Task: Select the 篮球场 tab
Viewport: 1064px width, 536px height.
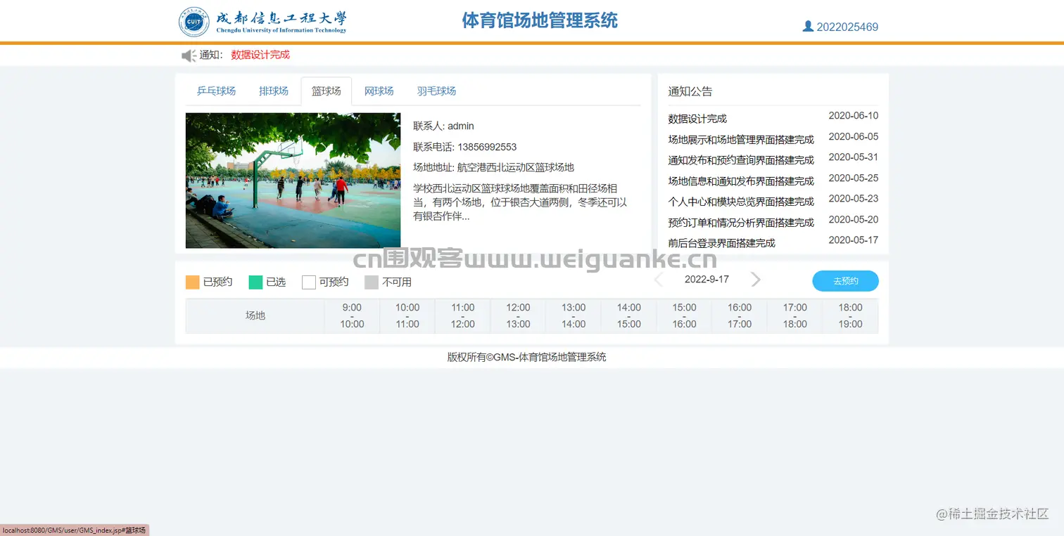Action: coord(327,91)
